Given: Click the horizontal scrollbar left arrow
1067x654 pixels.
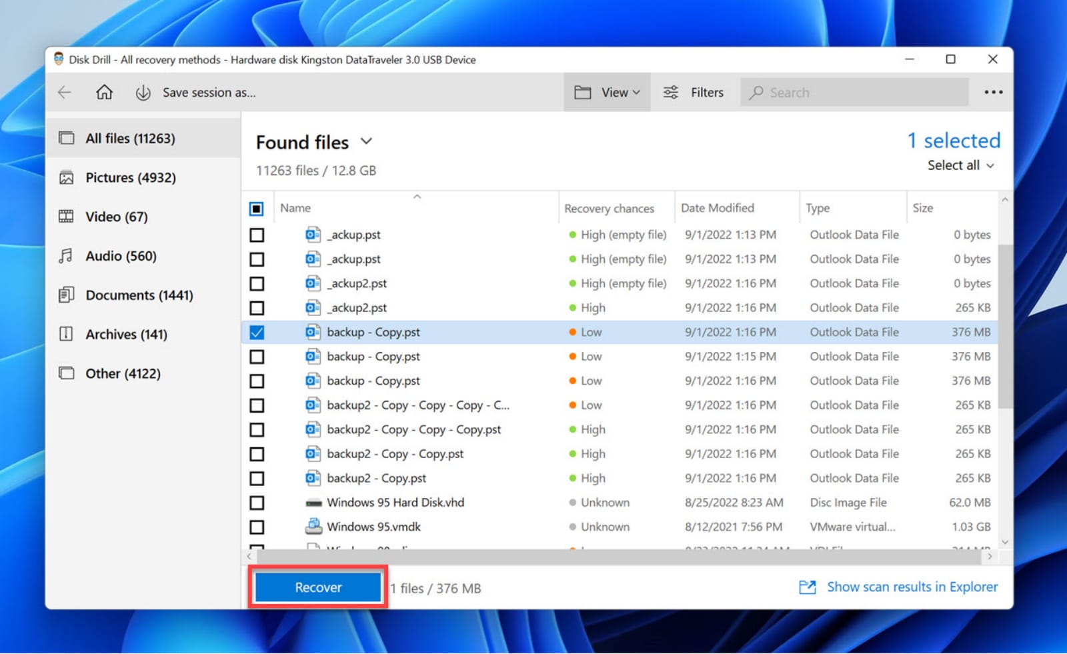Looking at the screenshot, I should [x=249, y=556].
